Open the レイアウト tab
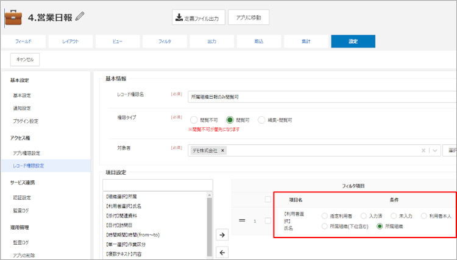457x260 pixels. [71, 41]
